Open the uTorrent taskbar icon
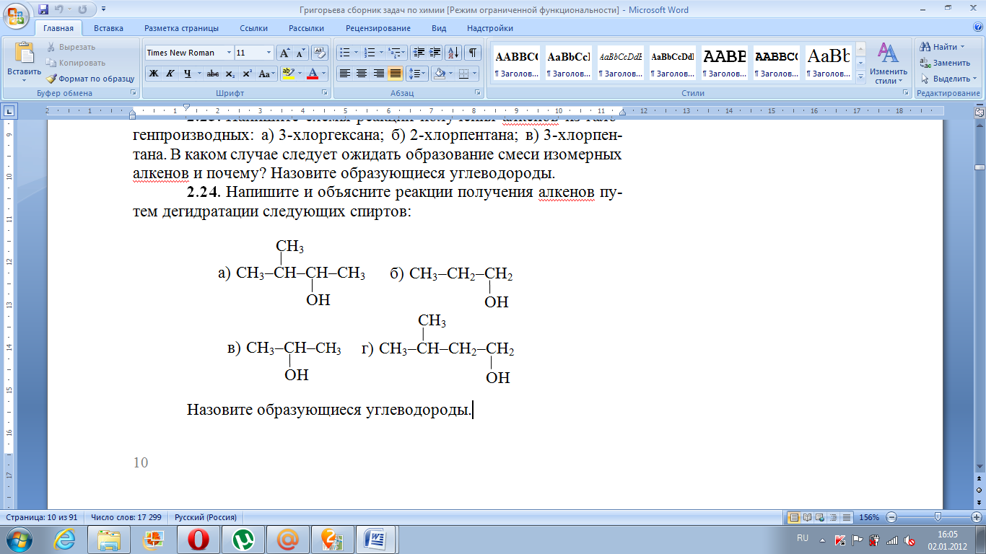 pos(243,539)
